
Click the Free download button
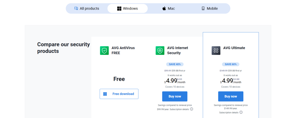pos(119,94)
